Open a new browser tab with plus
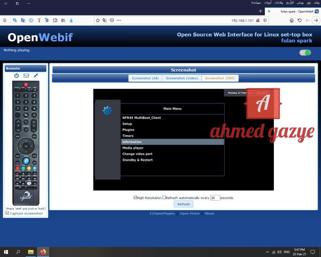The image size is (321, 257). coord(260,11)
